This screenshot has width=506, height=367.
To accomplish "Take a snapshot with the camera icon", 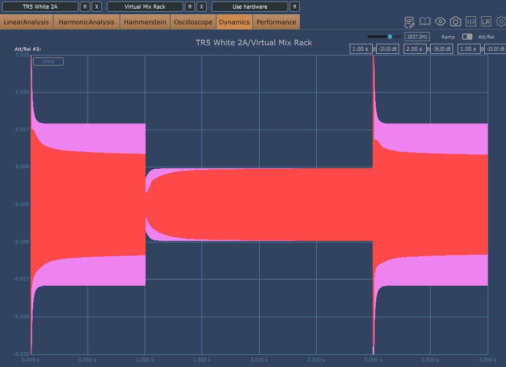I will (455, 21).
